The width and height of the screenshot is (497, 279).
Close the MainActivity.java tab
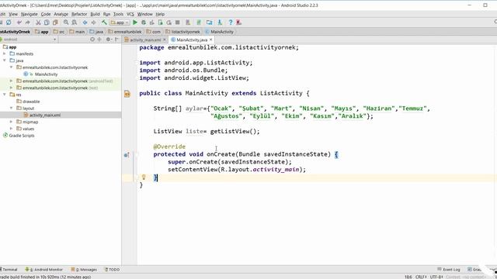210,40
